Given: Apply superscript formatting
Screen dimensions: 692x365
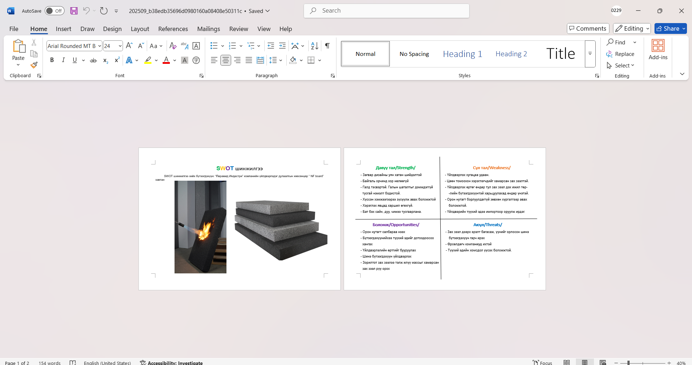Looking at the screenshot, I should (117, 60).
